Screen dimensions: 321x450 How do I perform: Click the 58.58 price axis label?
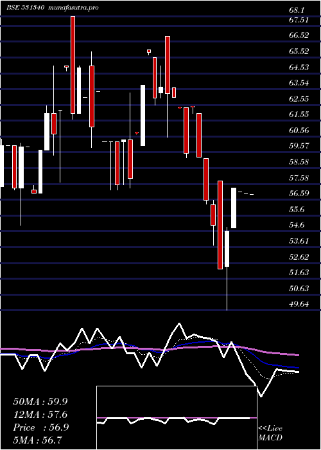[x=299, y=162]
